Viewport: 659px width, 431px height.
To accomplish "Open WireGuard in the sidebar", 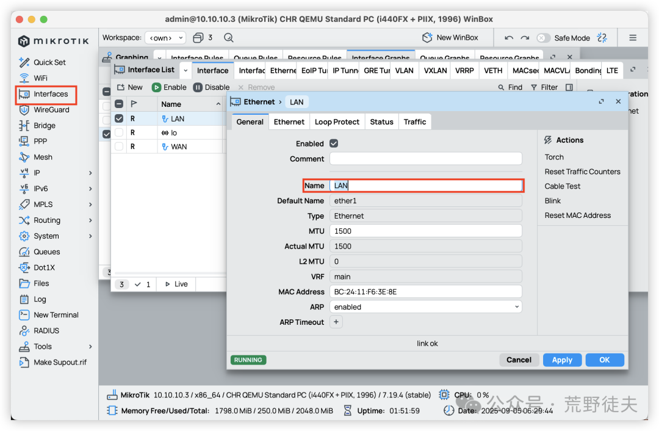I will point(44,110).
